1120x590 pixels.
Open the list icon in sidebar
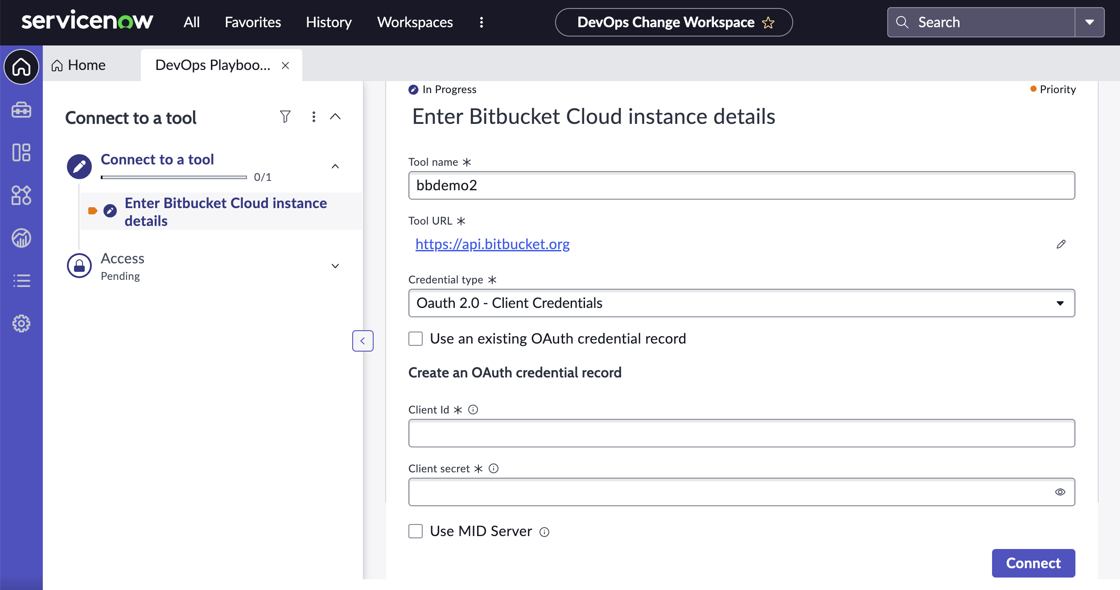pos(21,281)
